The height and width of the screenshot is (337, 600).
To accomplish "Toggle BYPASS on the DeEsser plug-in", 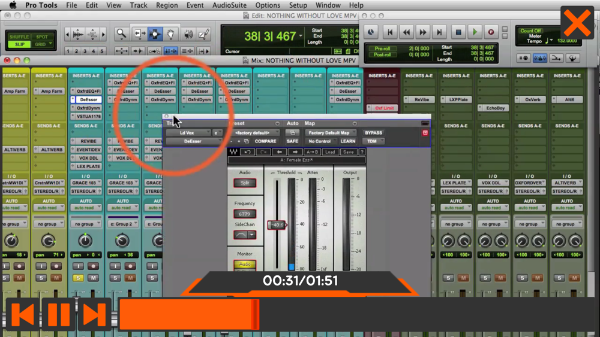I will coord(373,133).
